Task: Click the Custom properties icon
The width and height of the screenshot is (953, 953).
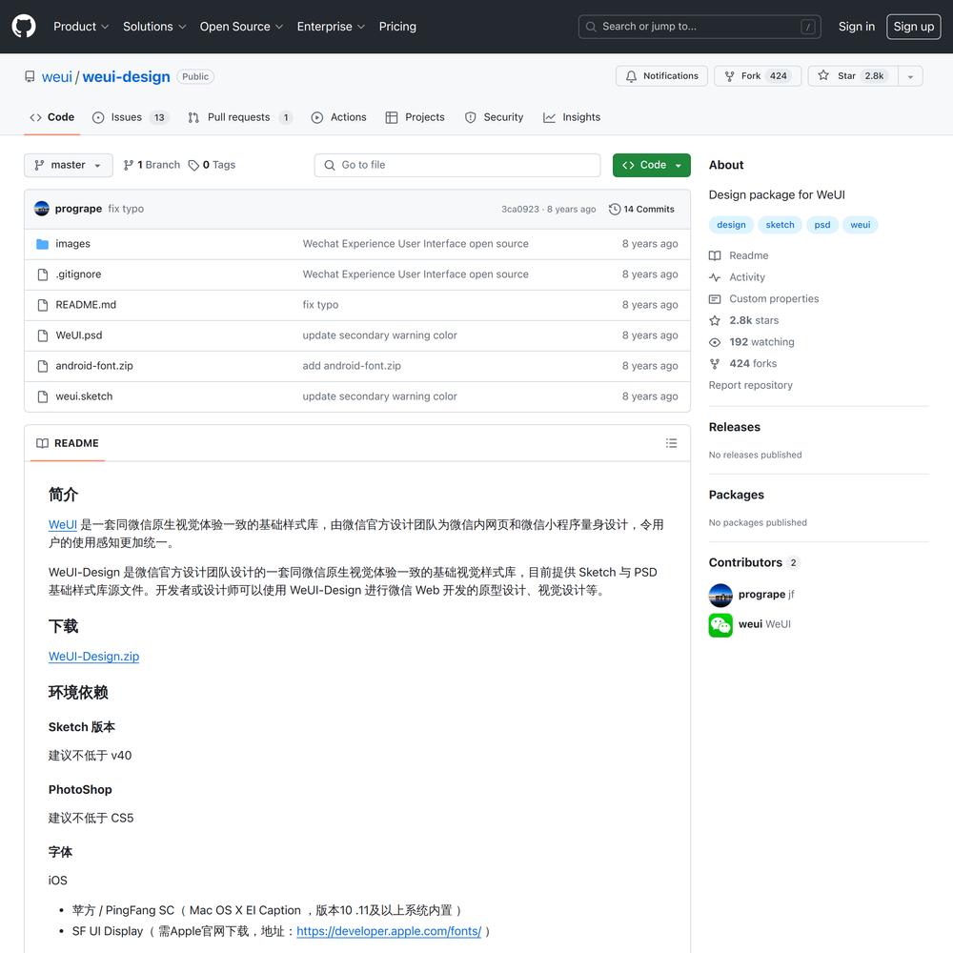Action: coord(715,299)
